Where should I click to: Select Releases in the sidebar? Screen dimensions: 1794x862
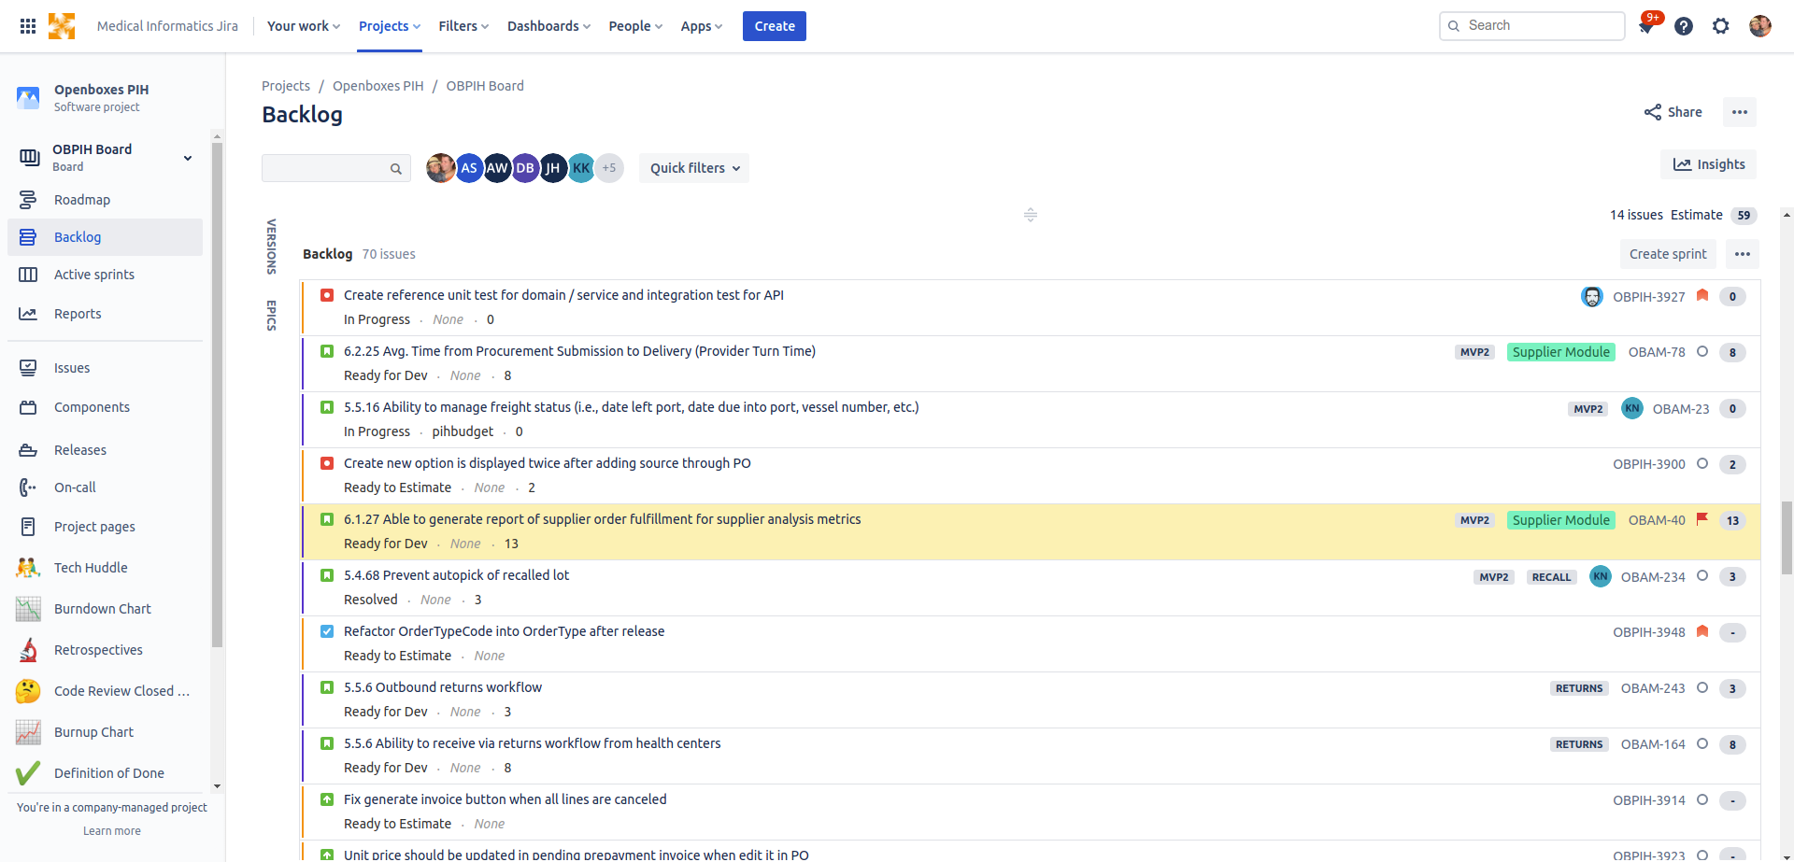pos(105,450)
